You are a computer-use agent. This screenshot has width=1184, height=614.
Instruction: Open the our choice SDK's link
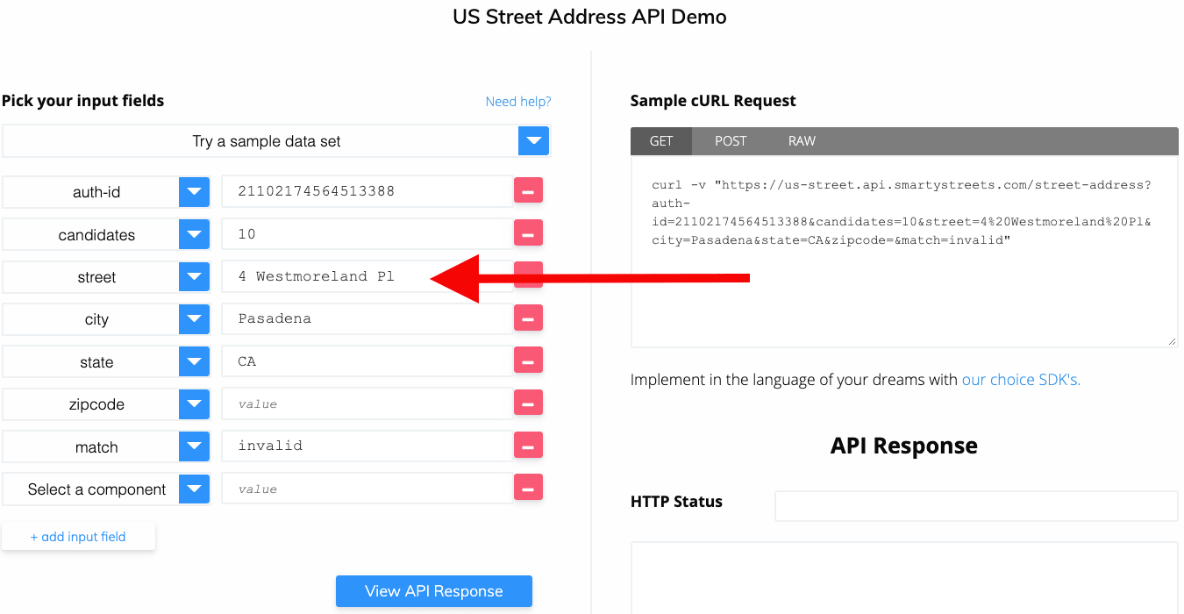(1020, 379)
